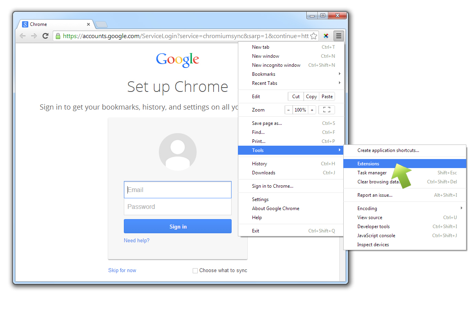The image size is (475, 311).
Task: Select Exit in the Chrome menu
Action: pyautogui.click(x=291, y=231)
